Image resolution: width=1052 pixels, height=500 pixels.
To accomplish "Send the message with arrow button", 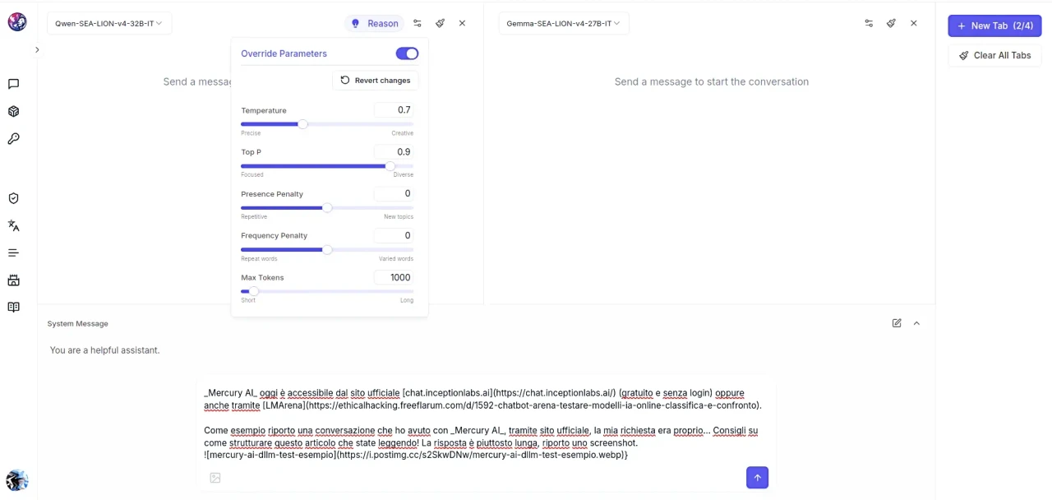I will (757, 478).
